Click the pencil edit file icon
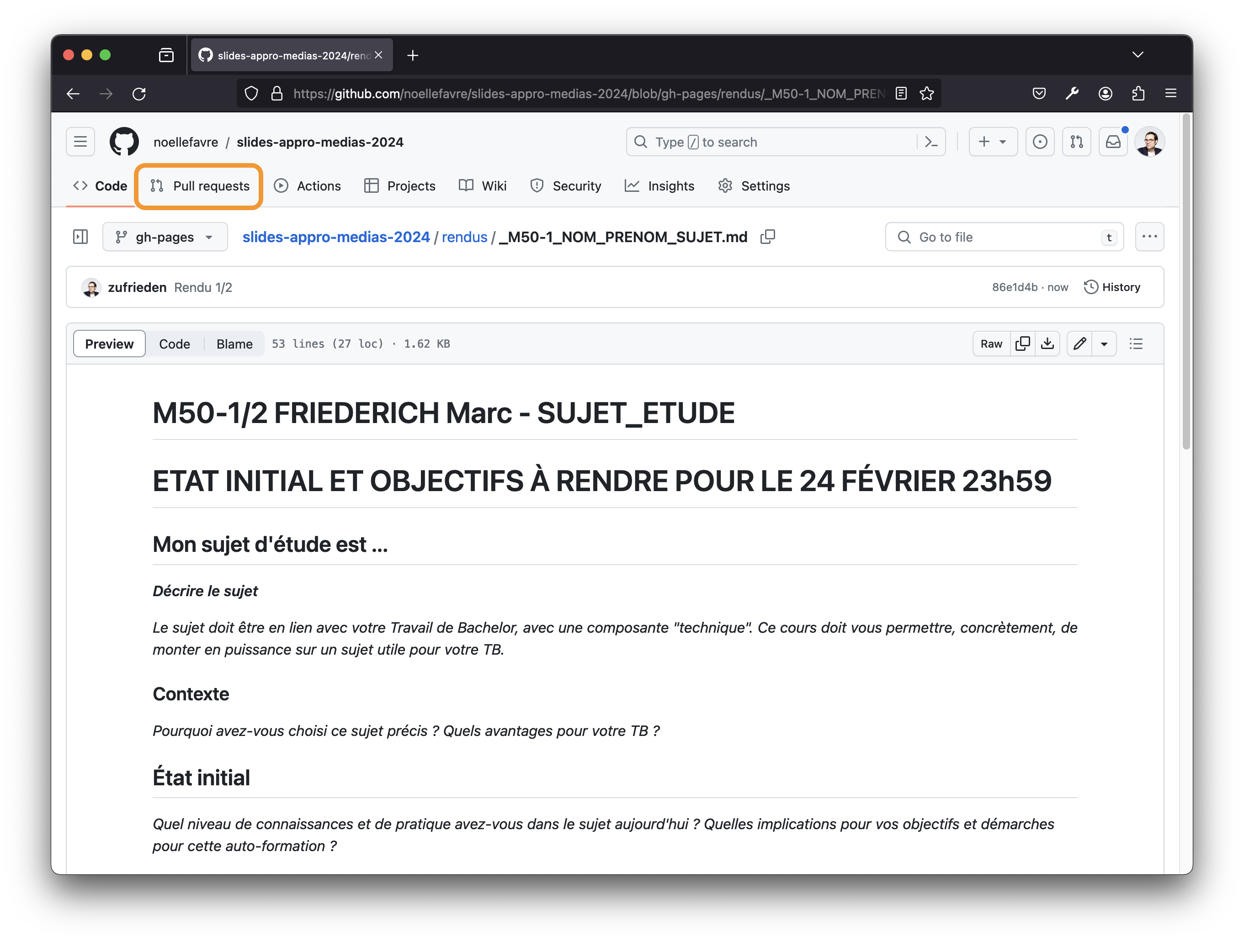 point(1079,344)
